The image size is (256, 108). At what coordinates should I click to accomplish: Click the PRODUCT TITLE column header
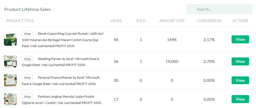[x=20, y=21]
